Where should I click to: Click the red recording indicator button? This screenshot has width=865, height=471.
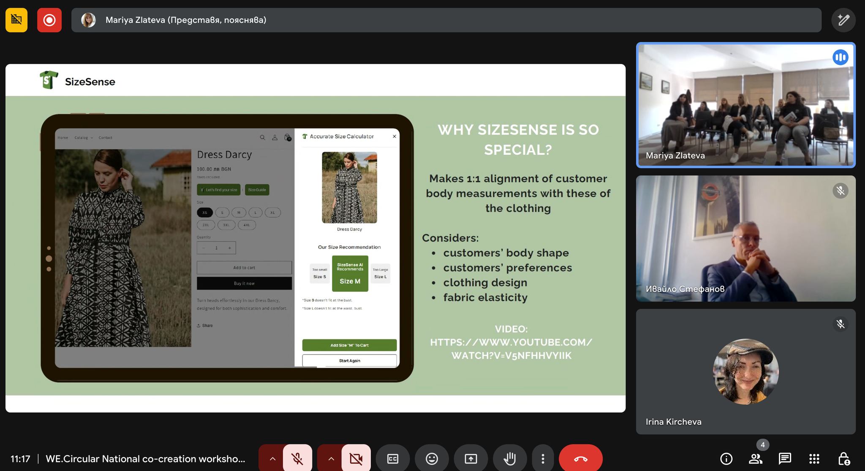pyautogui.click(x=49, y=20)
